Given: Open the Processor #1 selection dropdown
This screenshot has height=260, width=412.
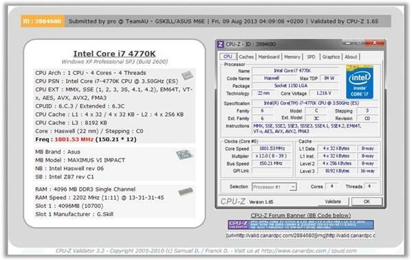Looking at the screenshot, I should (274, 187).
